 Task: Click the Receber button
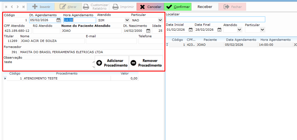click(x=205, y=7)
